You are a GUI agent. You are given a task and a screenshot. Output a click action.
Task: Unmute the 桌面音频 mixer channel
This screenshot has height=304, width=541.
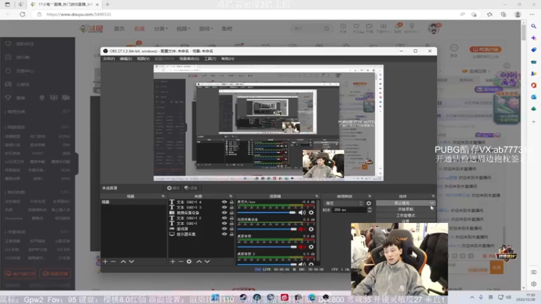tap(302, 247)
